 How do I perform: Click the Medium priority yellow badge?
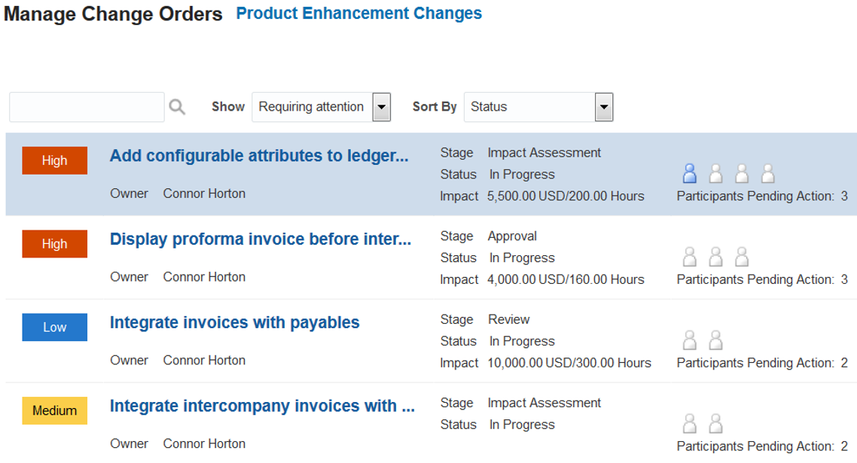click(54, 411)
